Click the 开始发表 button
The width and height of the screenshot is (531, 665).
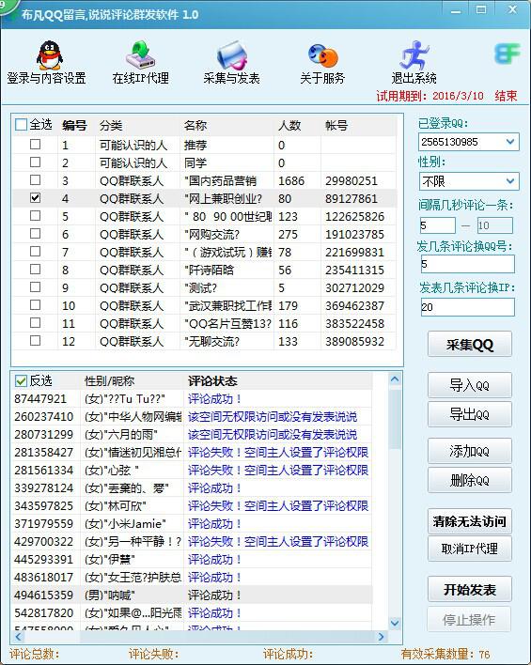coord(470,590)
